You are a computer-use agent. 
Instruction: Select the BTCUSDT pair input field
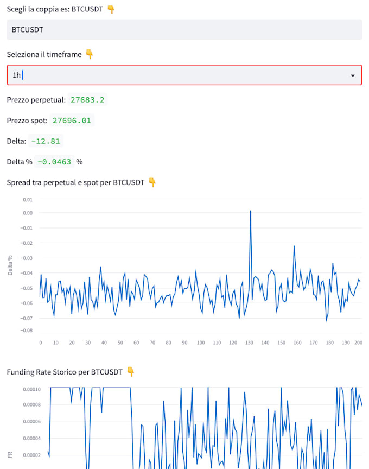click(184, 30)
